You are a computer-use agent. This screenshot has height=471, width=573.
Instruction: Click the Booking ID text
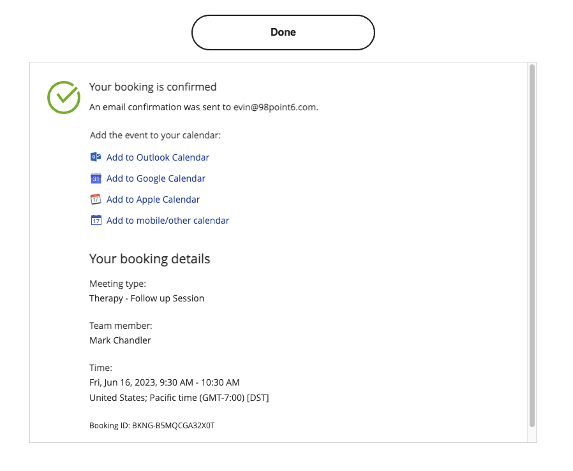152,426
